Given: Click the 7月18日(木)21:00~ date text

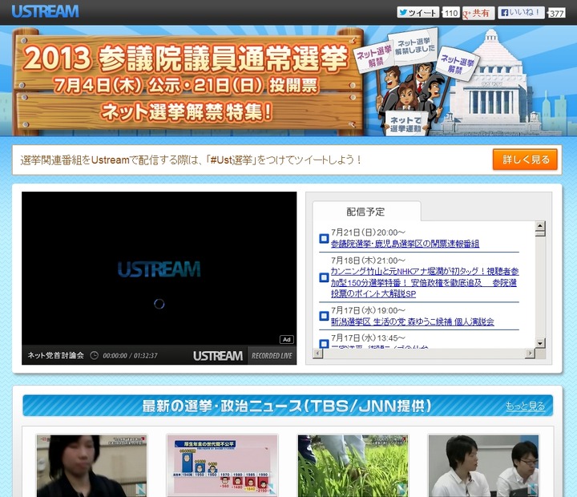Looking at the screenshot, I should coord(368,261).
